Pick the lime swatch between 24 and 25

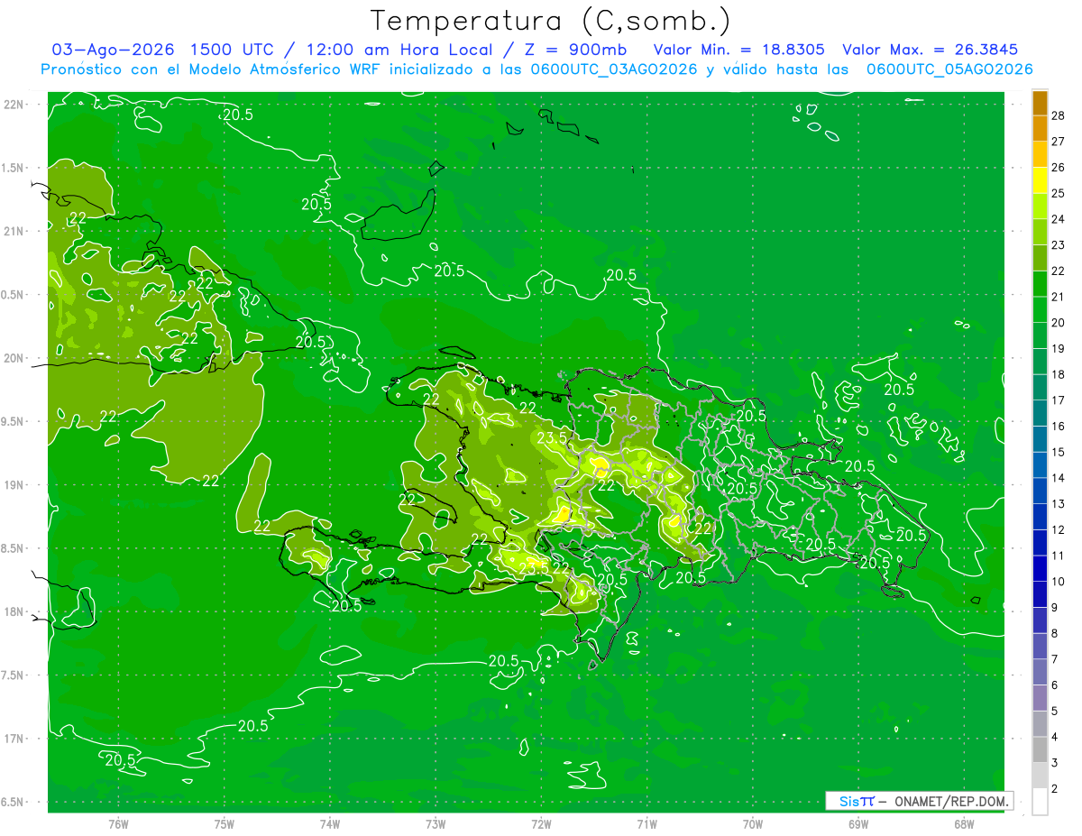1040,206
